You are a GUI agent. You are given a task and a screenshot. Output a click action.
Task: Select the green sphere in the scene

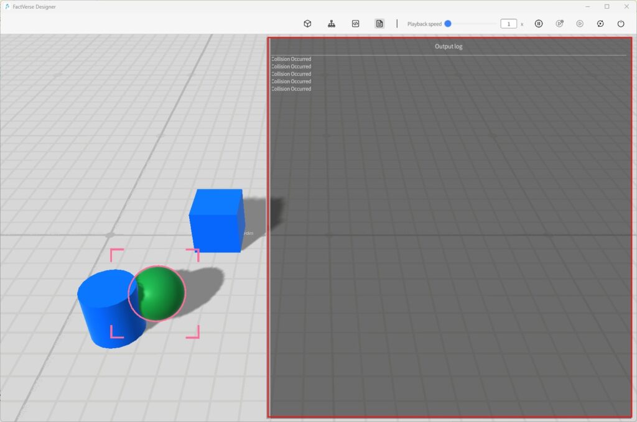coord(160,293)
